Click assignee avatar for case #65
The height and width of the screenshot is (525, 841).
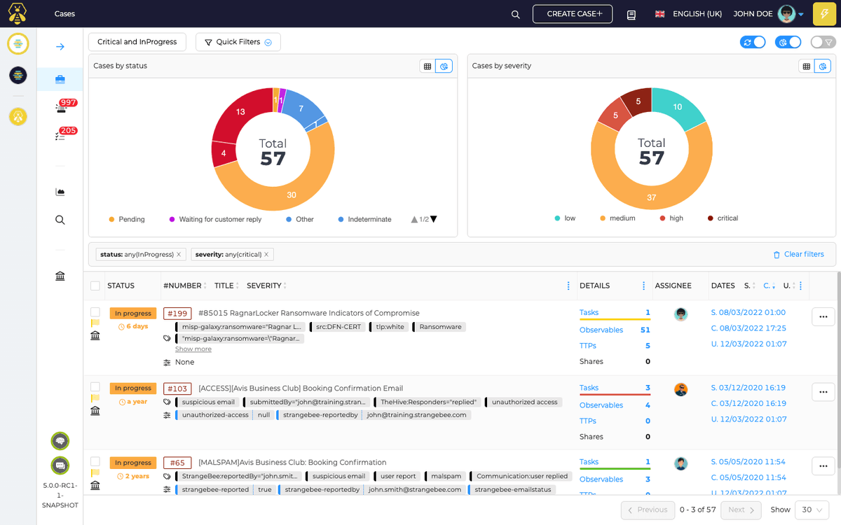(x=681, y=463)
